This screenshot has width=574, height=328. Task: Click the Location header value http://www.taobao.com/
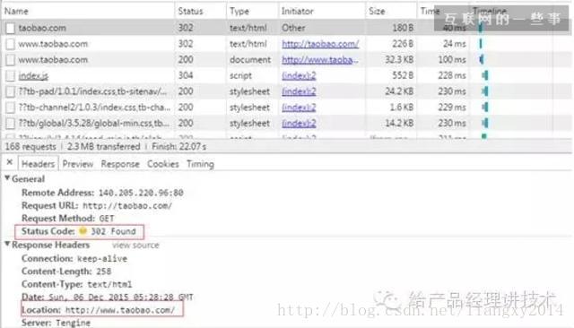tap(119, 310)
